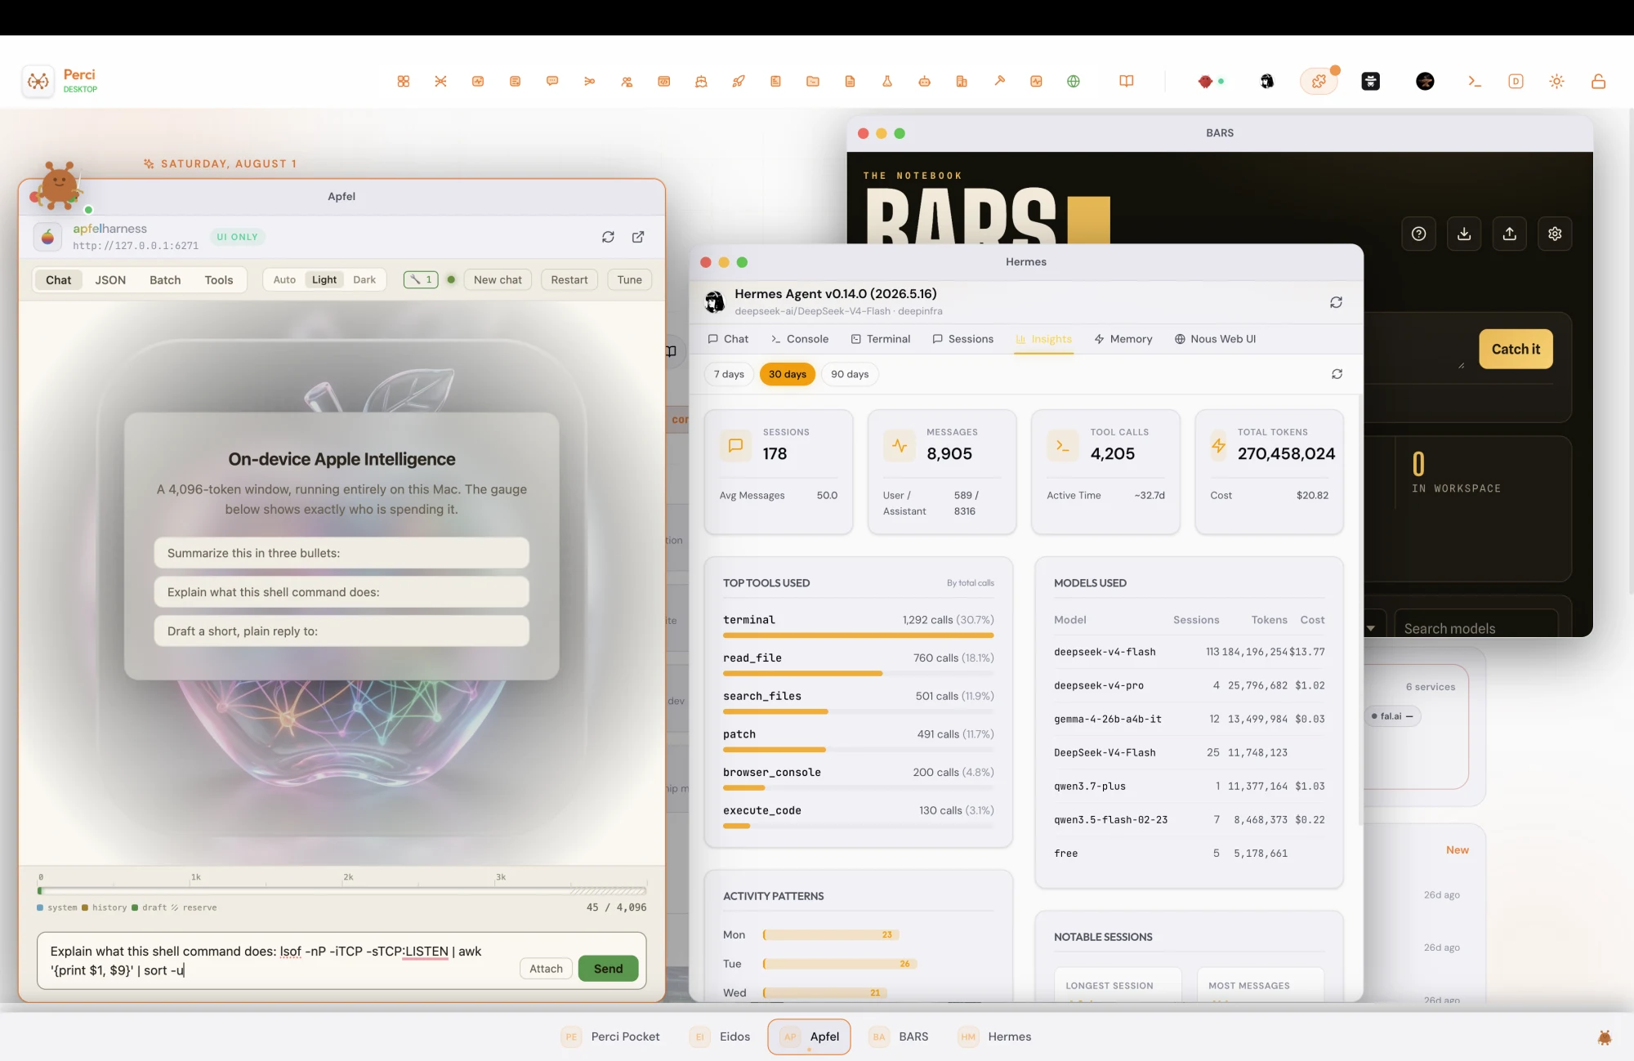Screen dimensions: 1634x1061
Task: Click the padlock unlock icon at top right
Action: pos(1599,82)
